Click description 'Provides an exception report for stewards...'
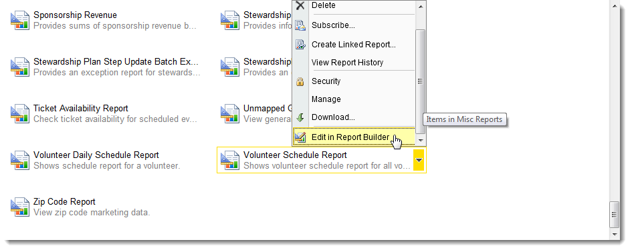The image size is (630, 250). pyautogui.click(x=117, y=73)
